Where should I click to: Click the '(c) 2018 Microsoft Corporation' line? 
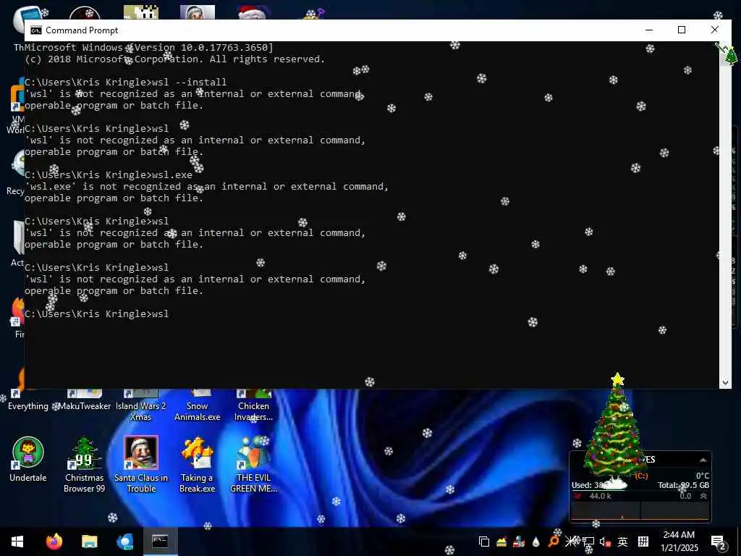click(175, 59)
